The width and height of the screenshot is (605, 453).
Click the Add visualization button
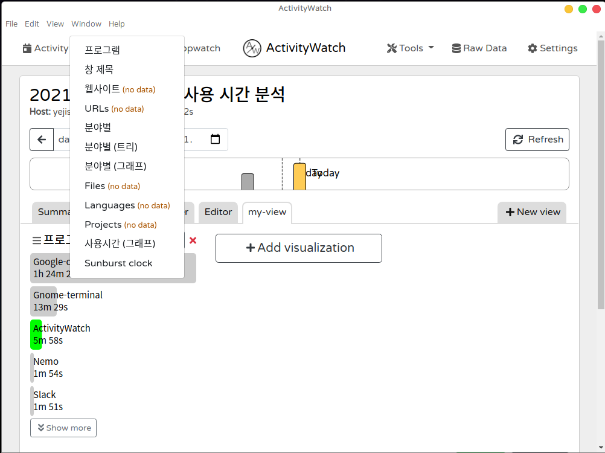pos(299,248)
